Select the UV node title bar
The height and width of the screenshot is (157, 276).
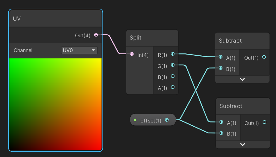click(x=56, y=18)
